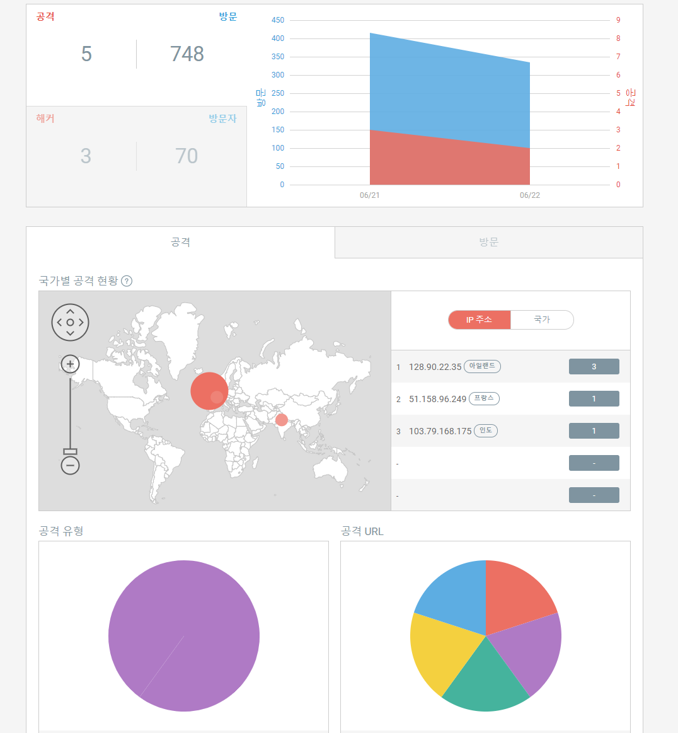
Task: Click the map zoom slider handle
Action: [x=70, y=451]
